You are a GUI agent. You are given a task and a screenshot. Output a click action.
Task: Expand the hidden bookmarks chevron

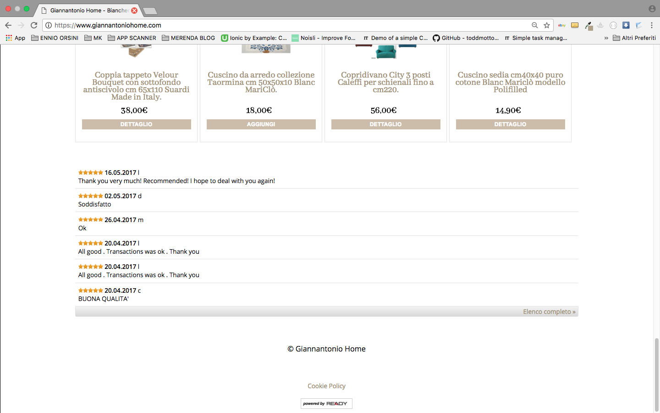coord(606,38)
